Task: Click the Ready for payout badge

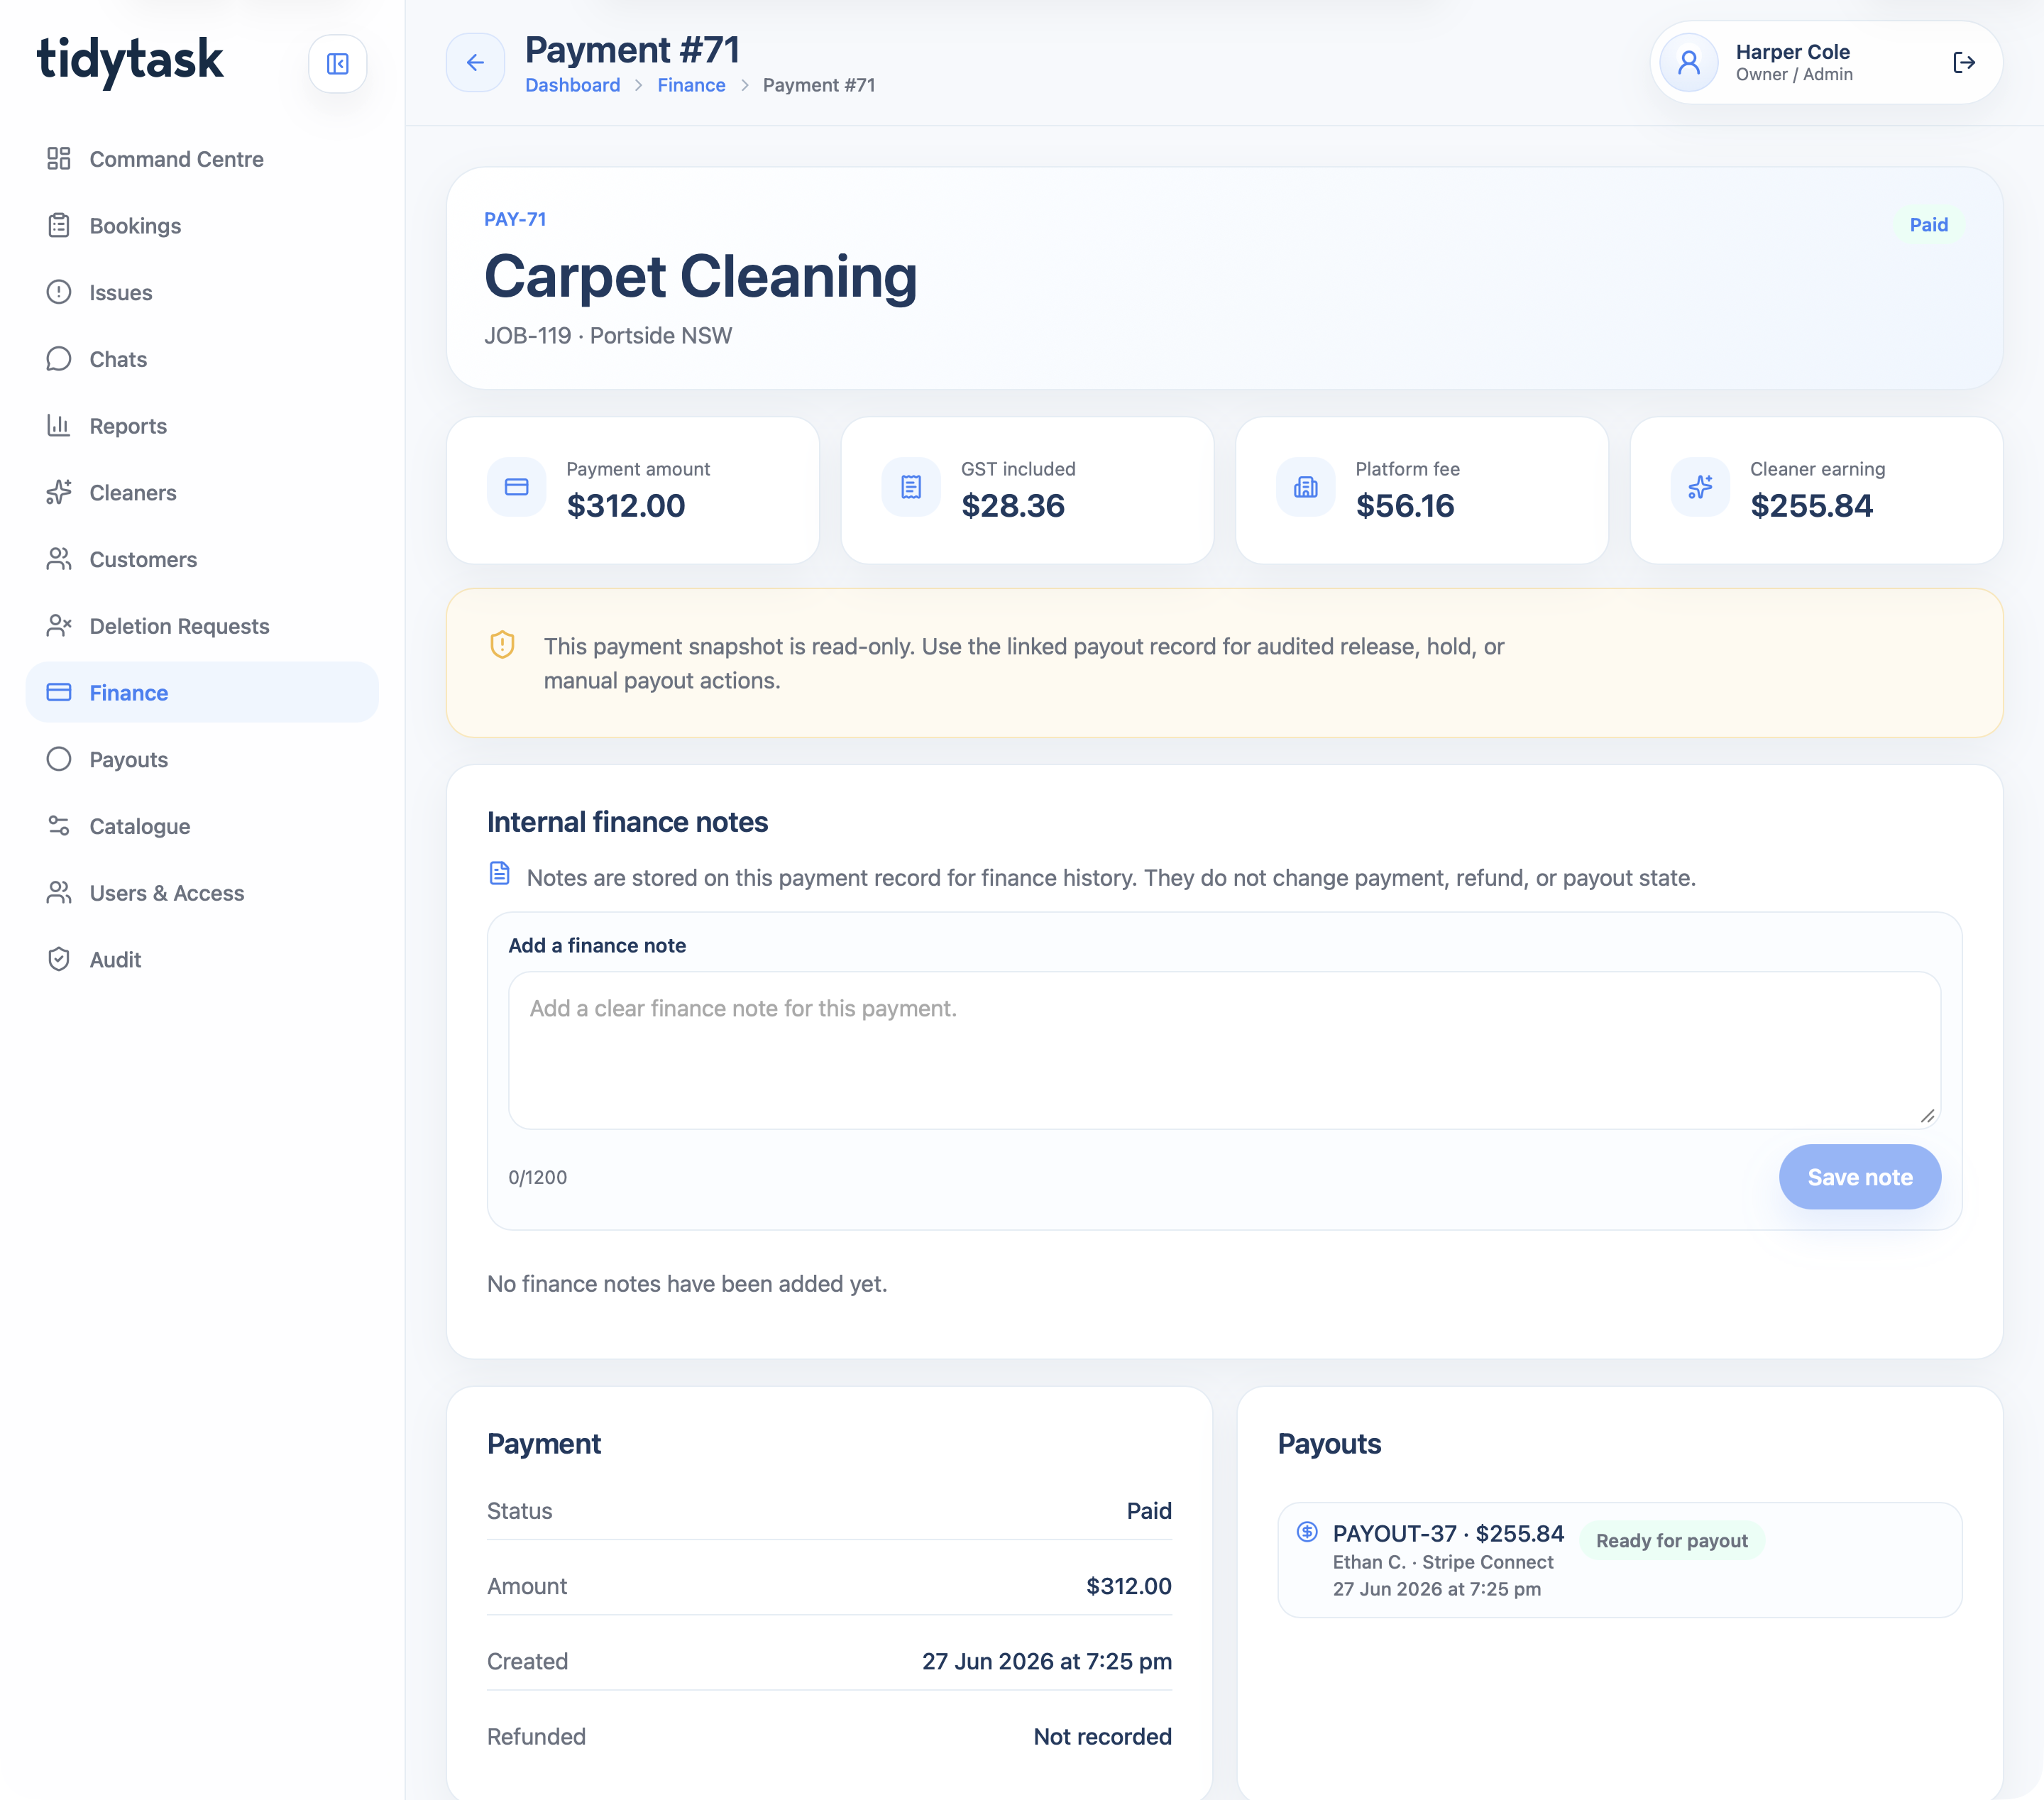Action: pyautogui.click(x=1671, y=1541)
